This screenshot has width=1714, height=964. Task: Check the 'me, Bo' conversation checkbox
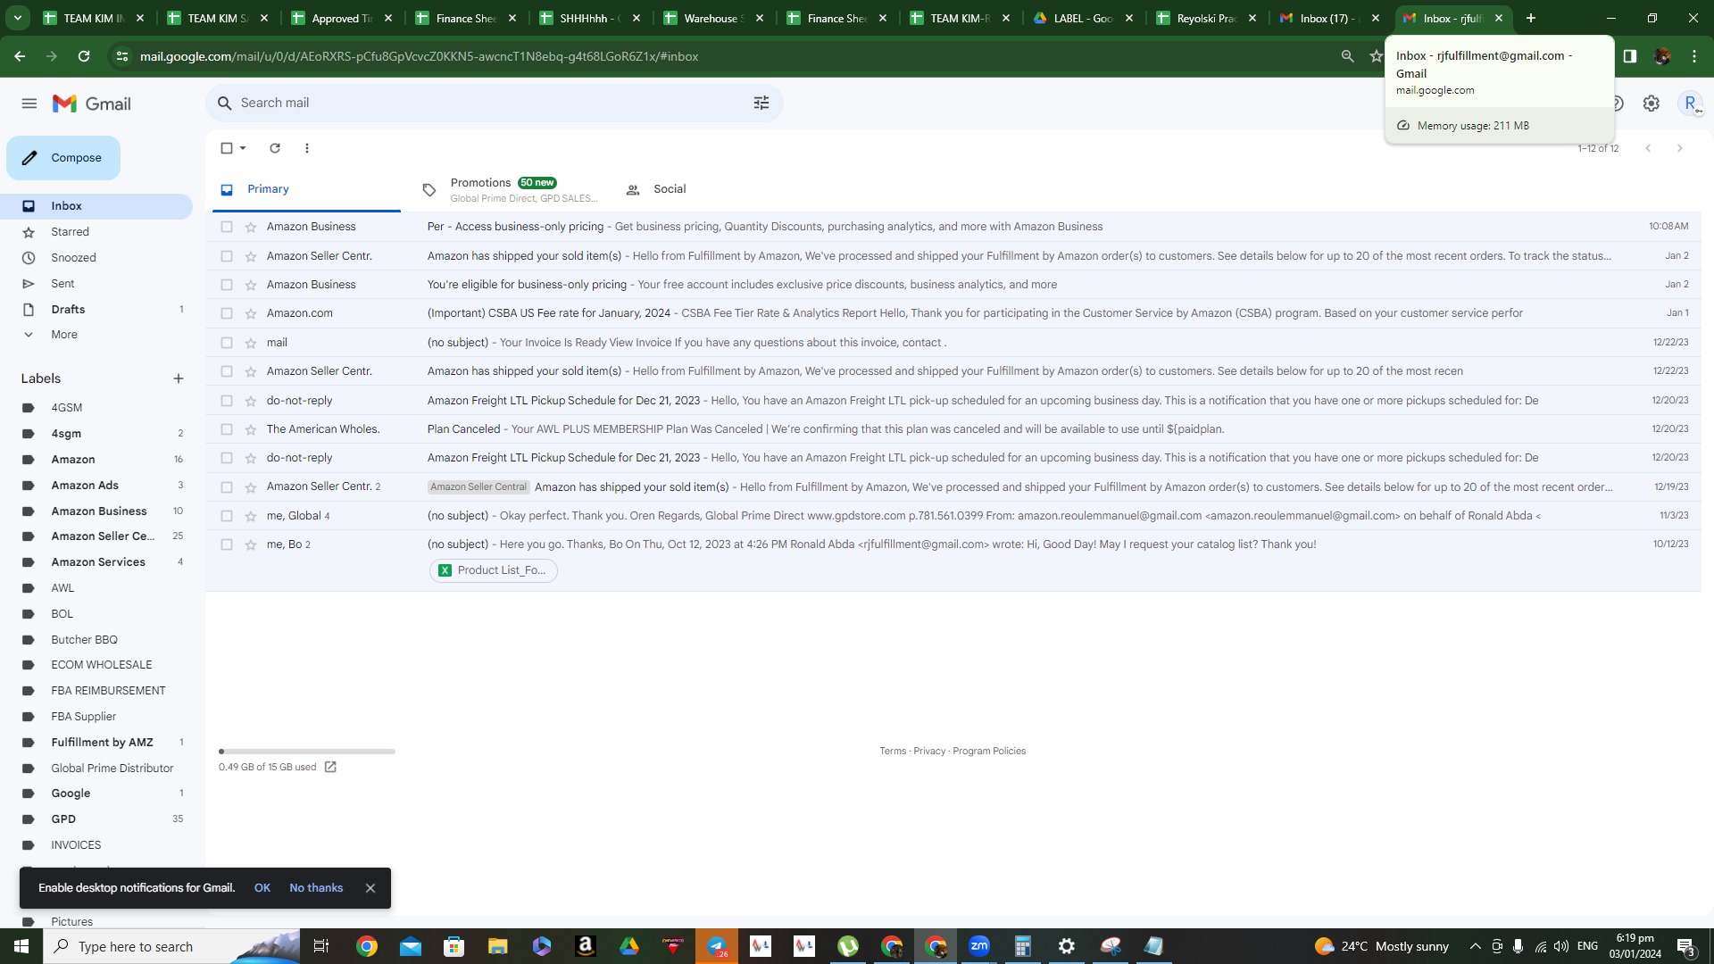coord(227,544)
